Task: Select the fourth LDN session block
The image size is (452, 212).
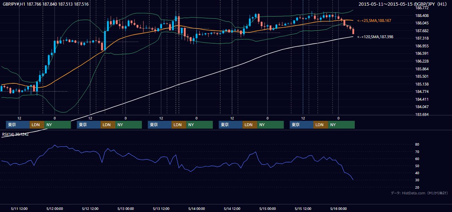Action: (x=250, y=125)
